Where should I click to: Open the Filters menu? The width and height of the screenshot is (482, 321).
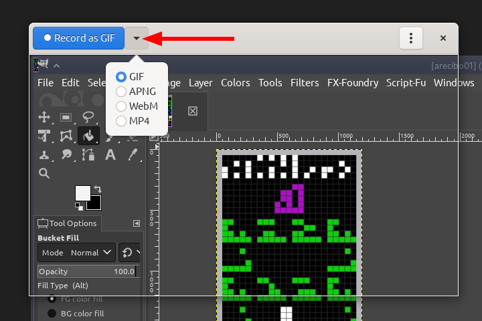[305, 83]
